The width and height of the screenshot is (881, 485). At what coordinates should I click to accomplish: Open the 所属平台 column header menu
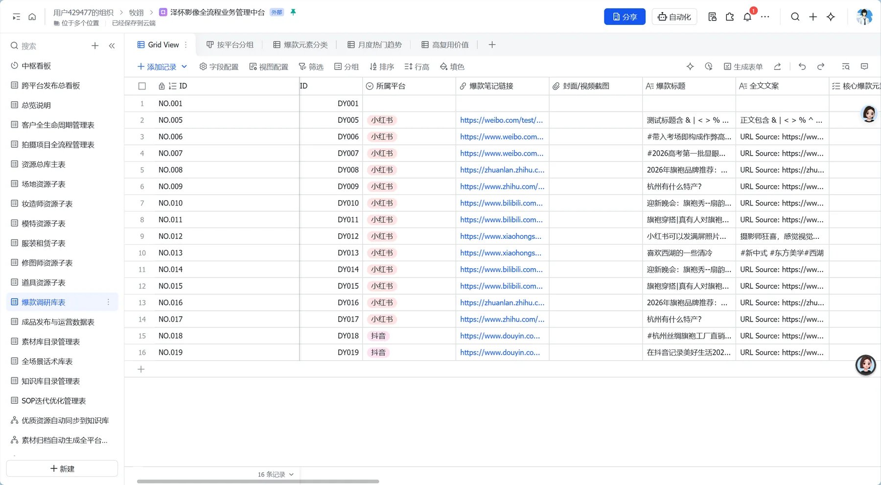pyautogui.click(x=409, y=86)
